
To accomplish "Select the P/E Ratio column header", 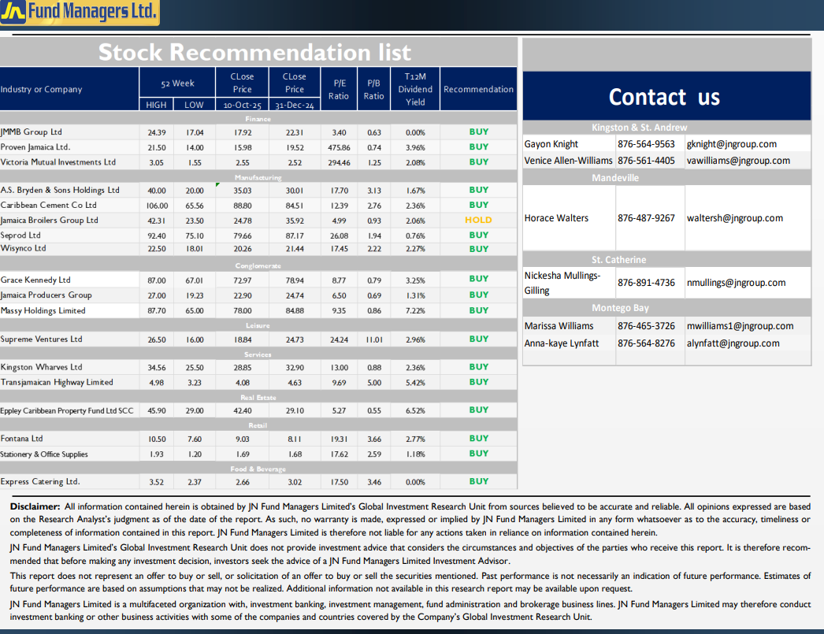I will tap(339, 90).
